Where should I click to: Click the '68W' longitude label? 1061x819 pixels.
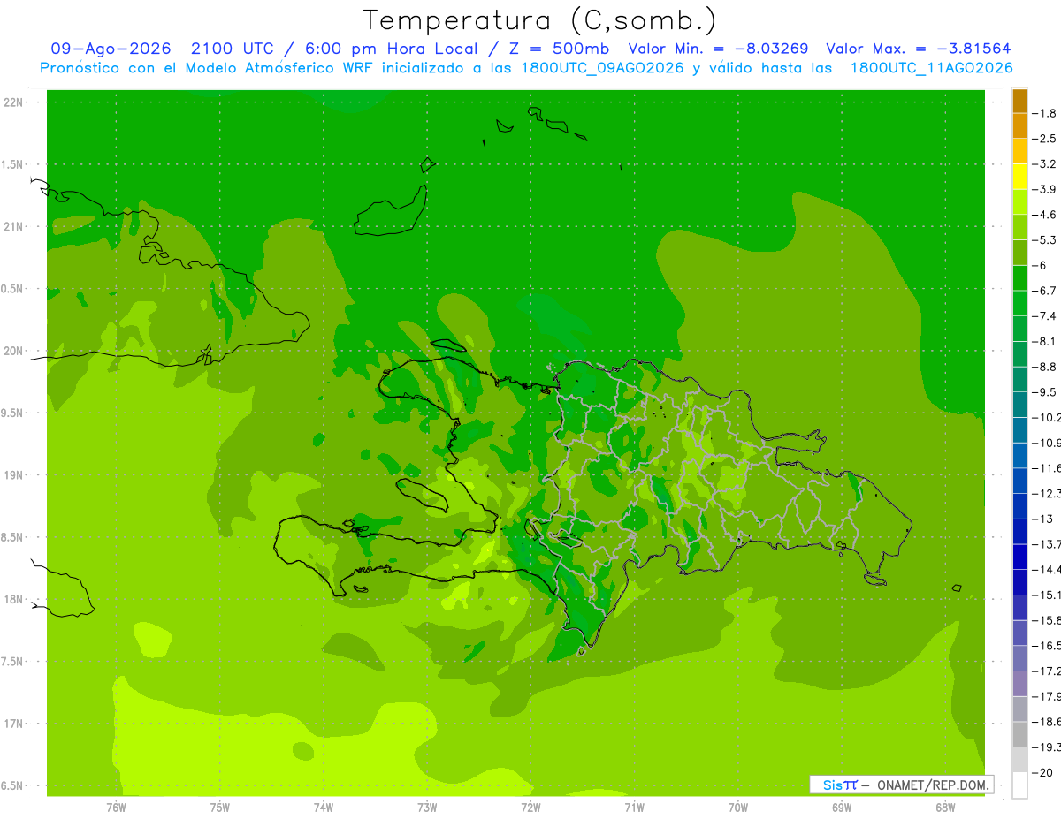click(945, 807)
